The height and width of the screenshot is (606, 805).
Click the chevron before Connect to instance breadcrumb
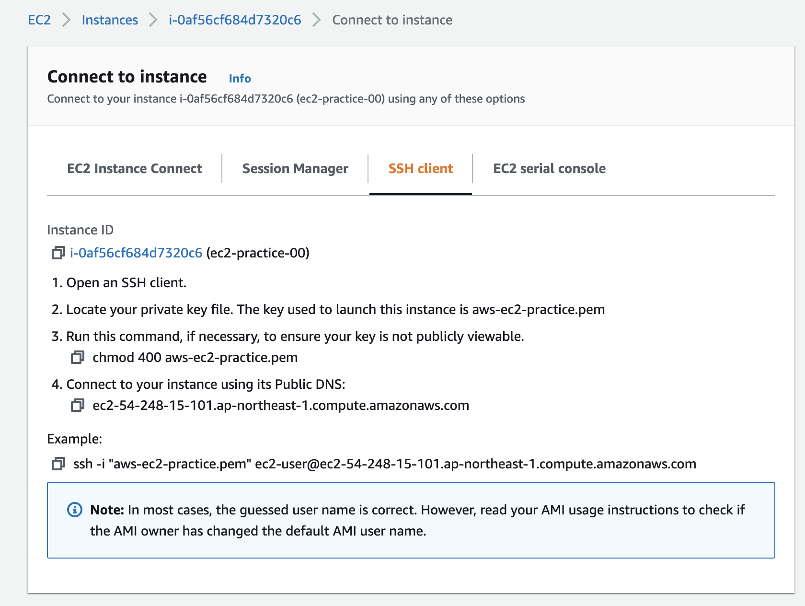point(316,20)
